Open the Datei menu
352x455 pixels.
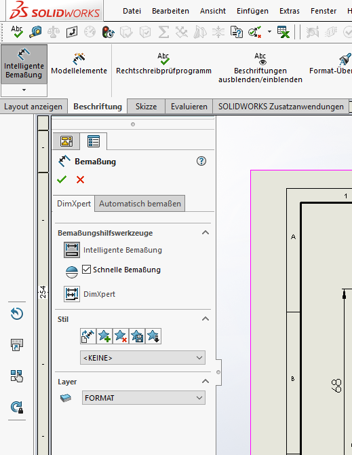(132, 11)
